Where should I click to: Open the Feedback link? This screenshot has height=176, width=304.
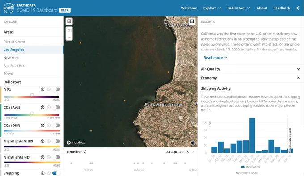point(282,8)
